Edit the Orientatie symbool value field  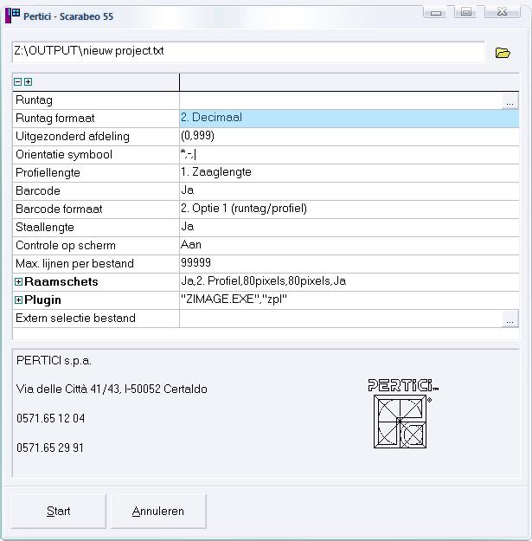(x=349, y=155)
